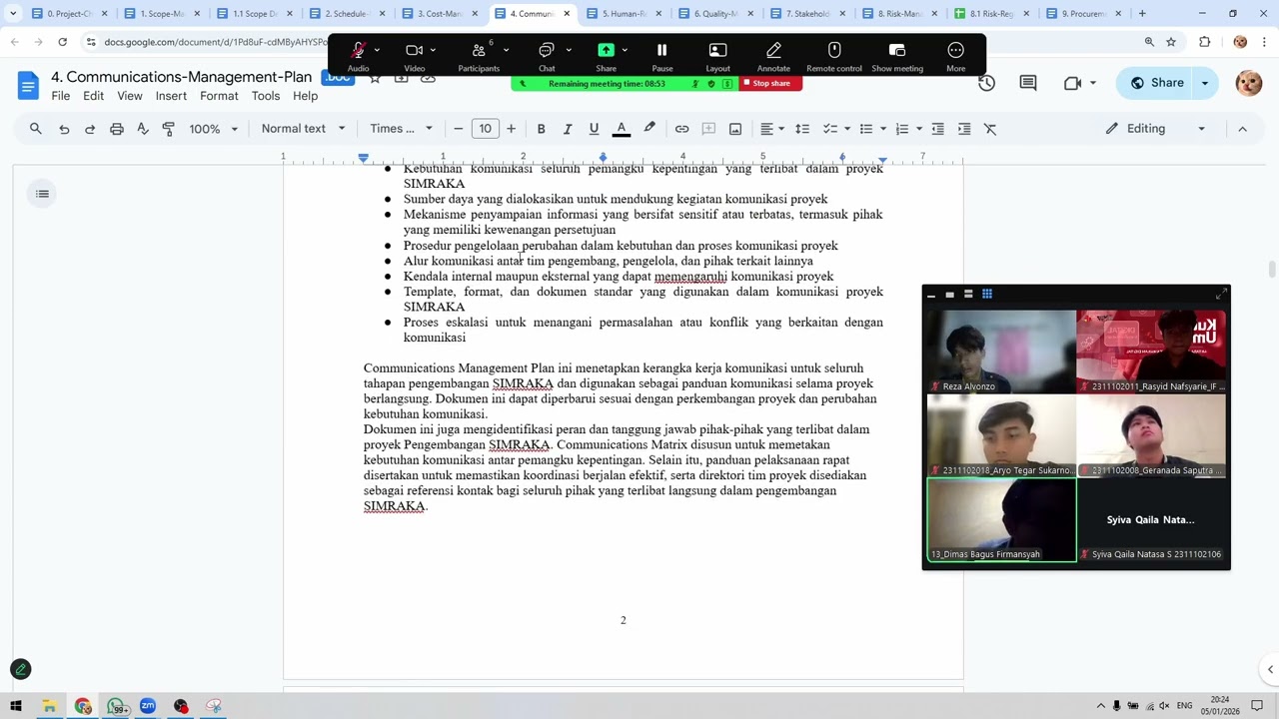Select the paint format tool

[168, 129]
